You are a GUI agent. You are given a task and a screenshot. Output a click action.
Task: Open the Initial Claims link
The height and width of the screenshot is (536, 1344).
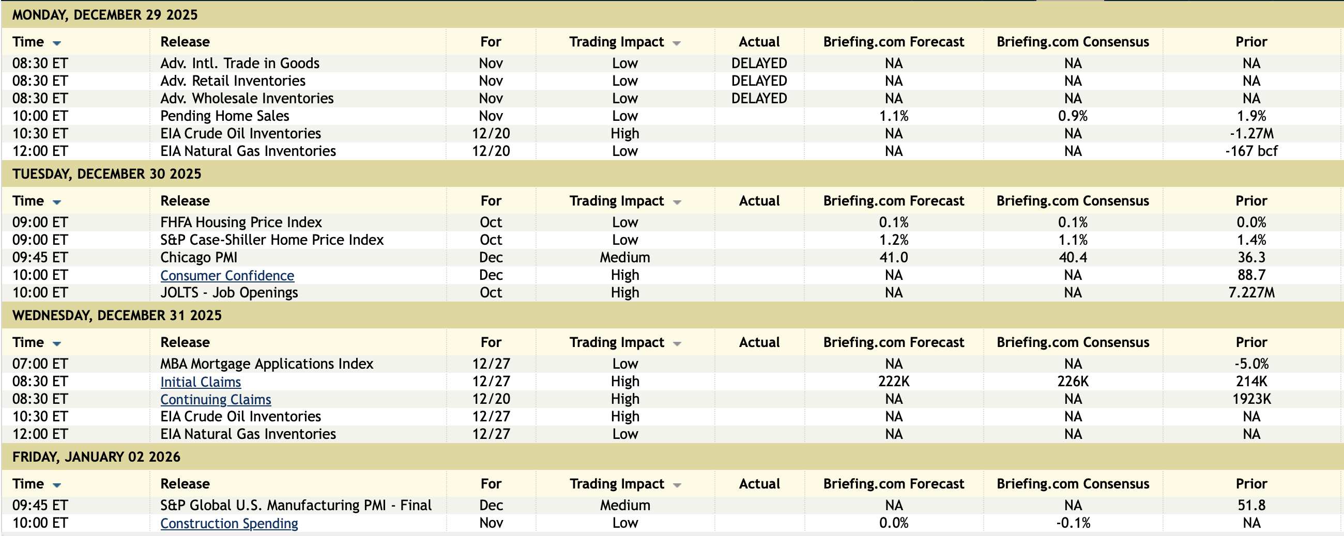pos(201,382)
